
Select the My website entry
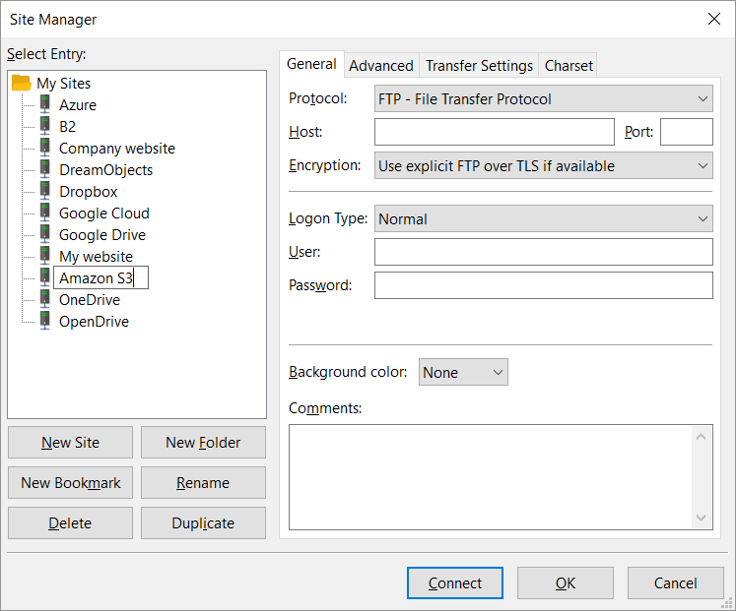point(96,256)
